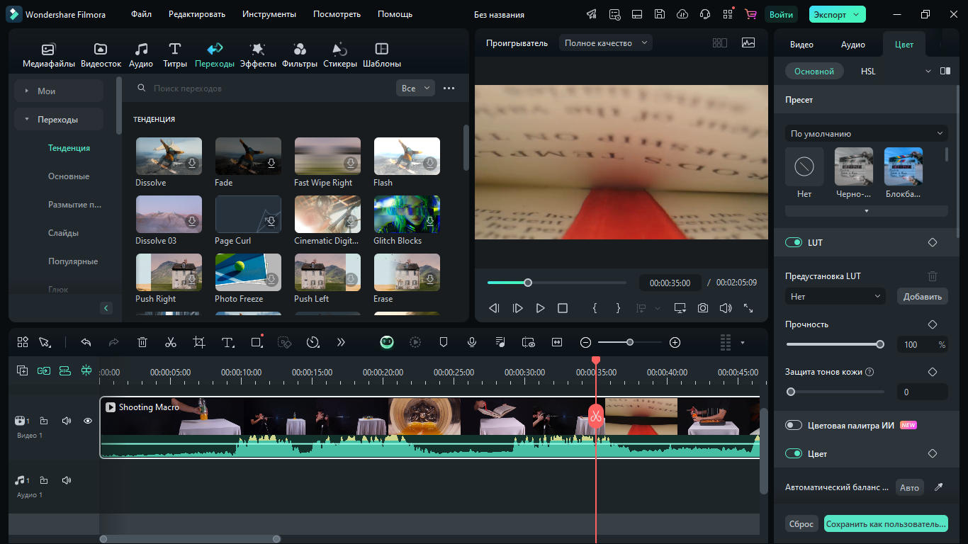Click the LUT strength slider handle
Image resolution: width=968 pixels, height=544 pixels.
coord(880,344)
